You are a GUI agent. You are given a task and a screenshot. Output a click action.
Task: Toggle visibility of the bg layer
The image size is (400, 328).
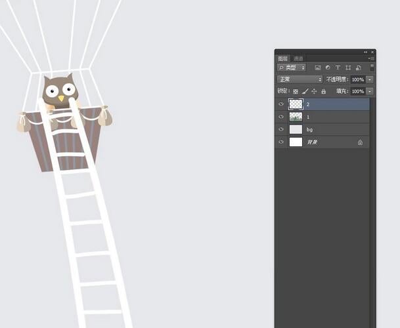coord(281,129)
